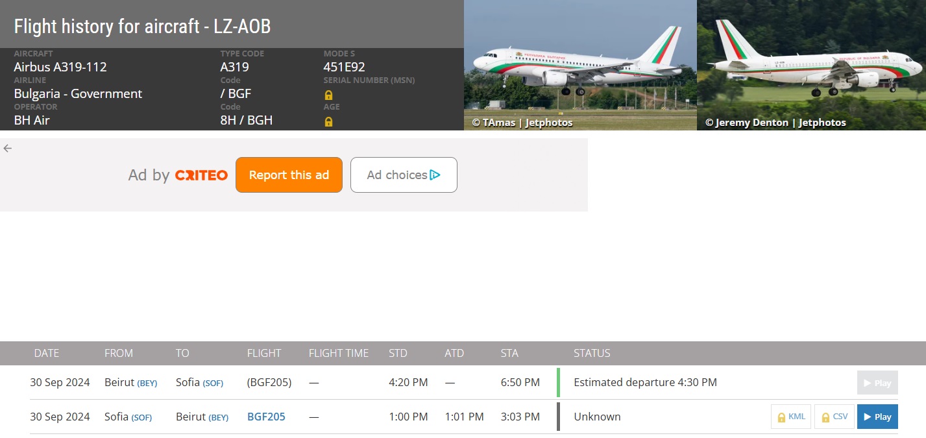This screenshot has height=438, width=926.
Task: Open the SOF destination link in the first row
Action: 213,383
